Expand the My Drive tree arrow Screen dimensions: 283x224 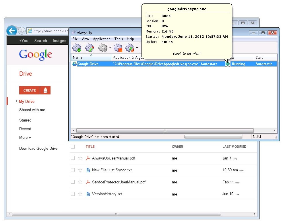point(17,101)
